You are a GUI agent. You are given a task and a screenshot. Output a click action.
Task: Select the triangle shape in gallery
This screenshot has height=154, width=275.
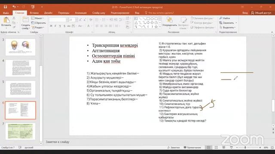(x=136, y=23)
